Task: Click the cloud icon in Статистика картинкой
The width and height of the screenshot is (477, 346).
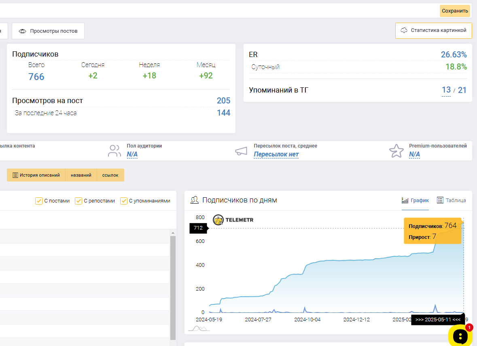Action: tap(404, 30)
